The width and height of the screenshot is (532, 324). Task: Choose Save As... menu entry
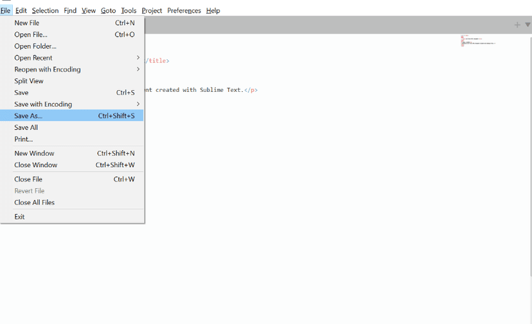(x=72, y=116)
